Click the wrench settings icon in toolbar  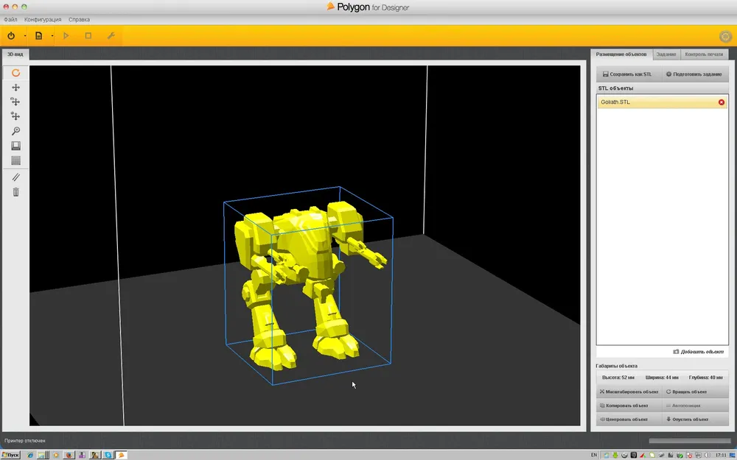[x=111, y=35]
